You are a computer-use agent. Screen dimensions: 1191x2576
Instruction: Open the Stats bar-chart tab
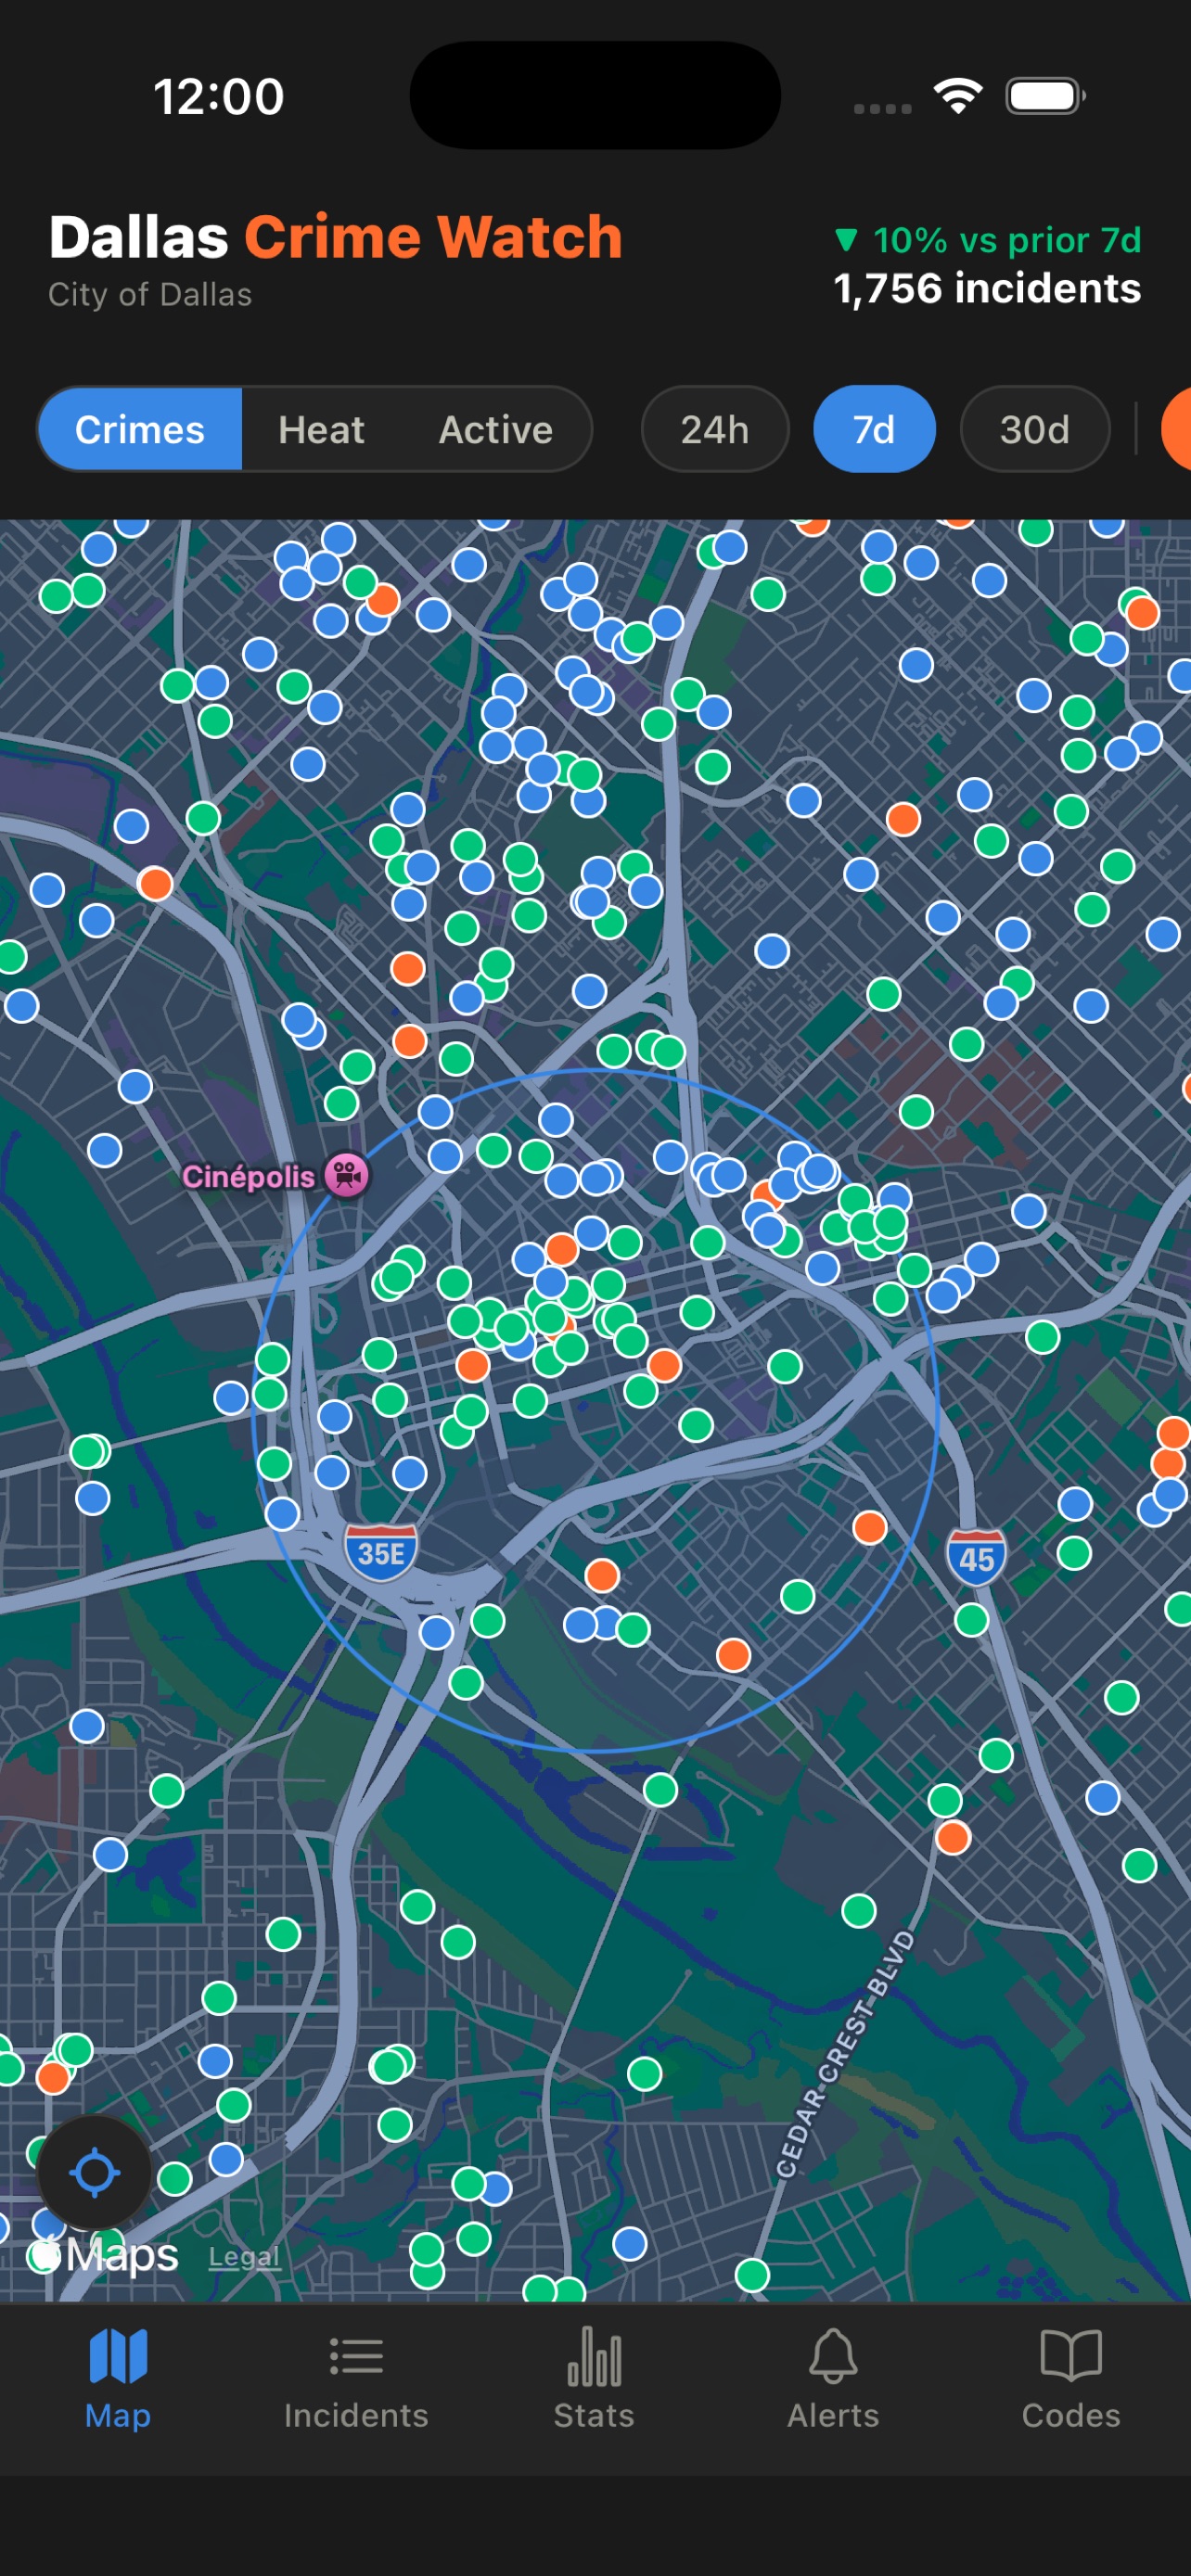pos(595,2379)
